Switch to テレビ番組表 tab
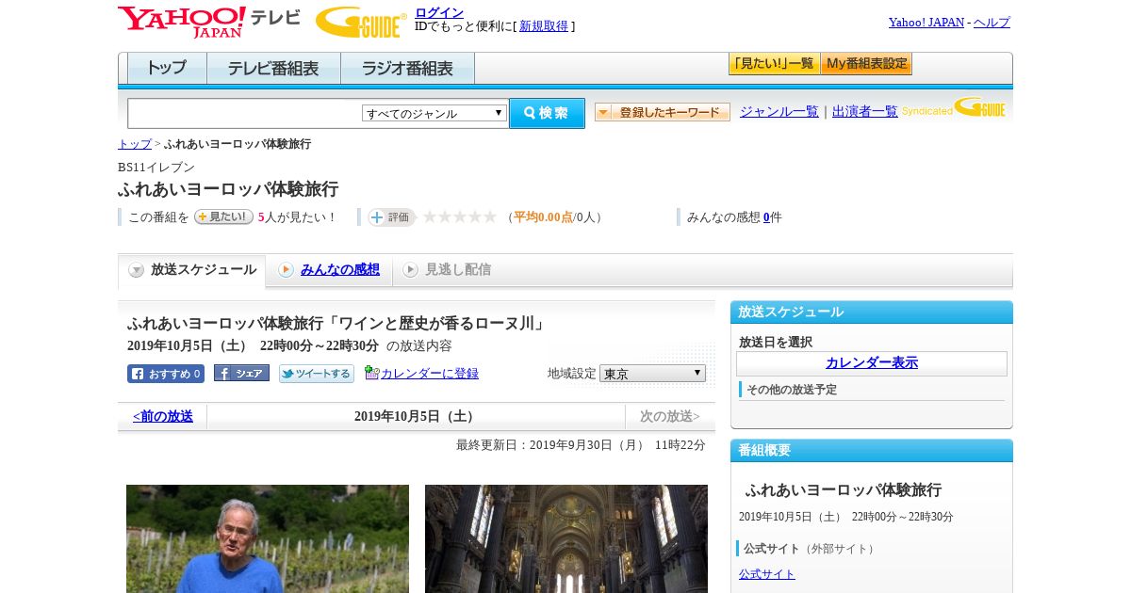Screen dimensions: 1131x593 (273, 69)
